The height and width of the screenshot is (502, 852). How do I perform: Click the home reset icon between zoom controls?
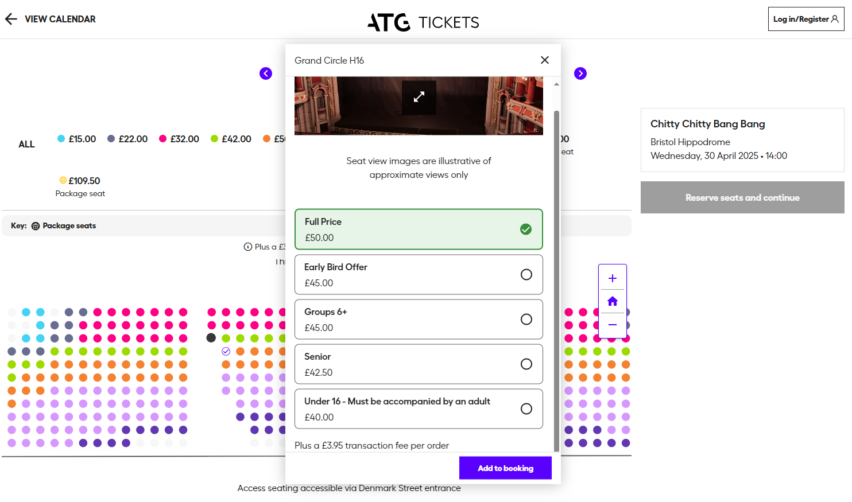[x=613, y=301]
